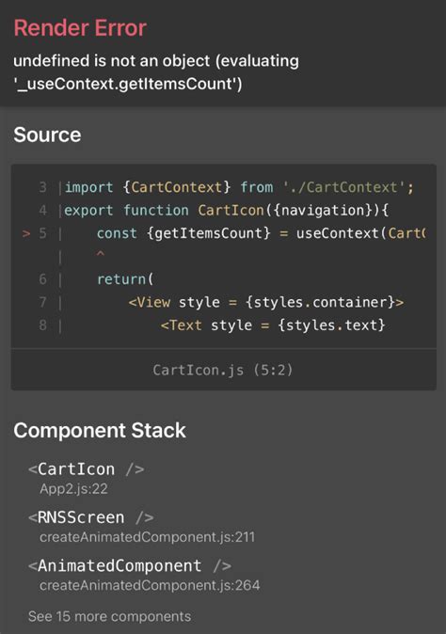Open CartIcon component stack entry
446x634 pixels.
click(87, 469)
